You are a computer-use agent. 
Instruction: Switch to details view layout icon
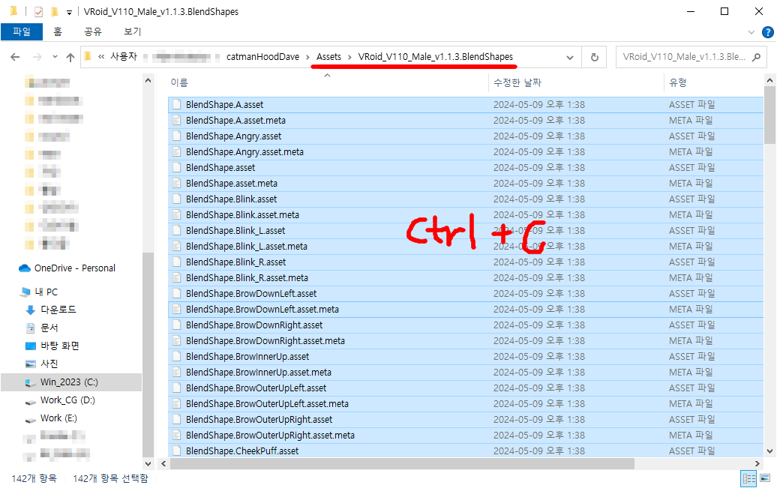pyautogui.click(x=748, y=478)
